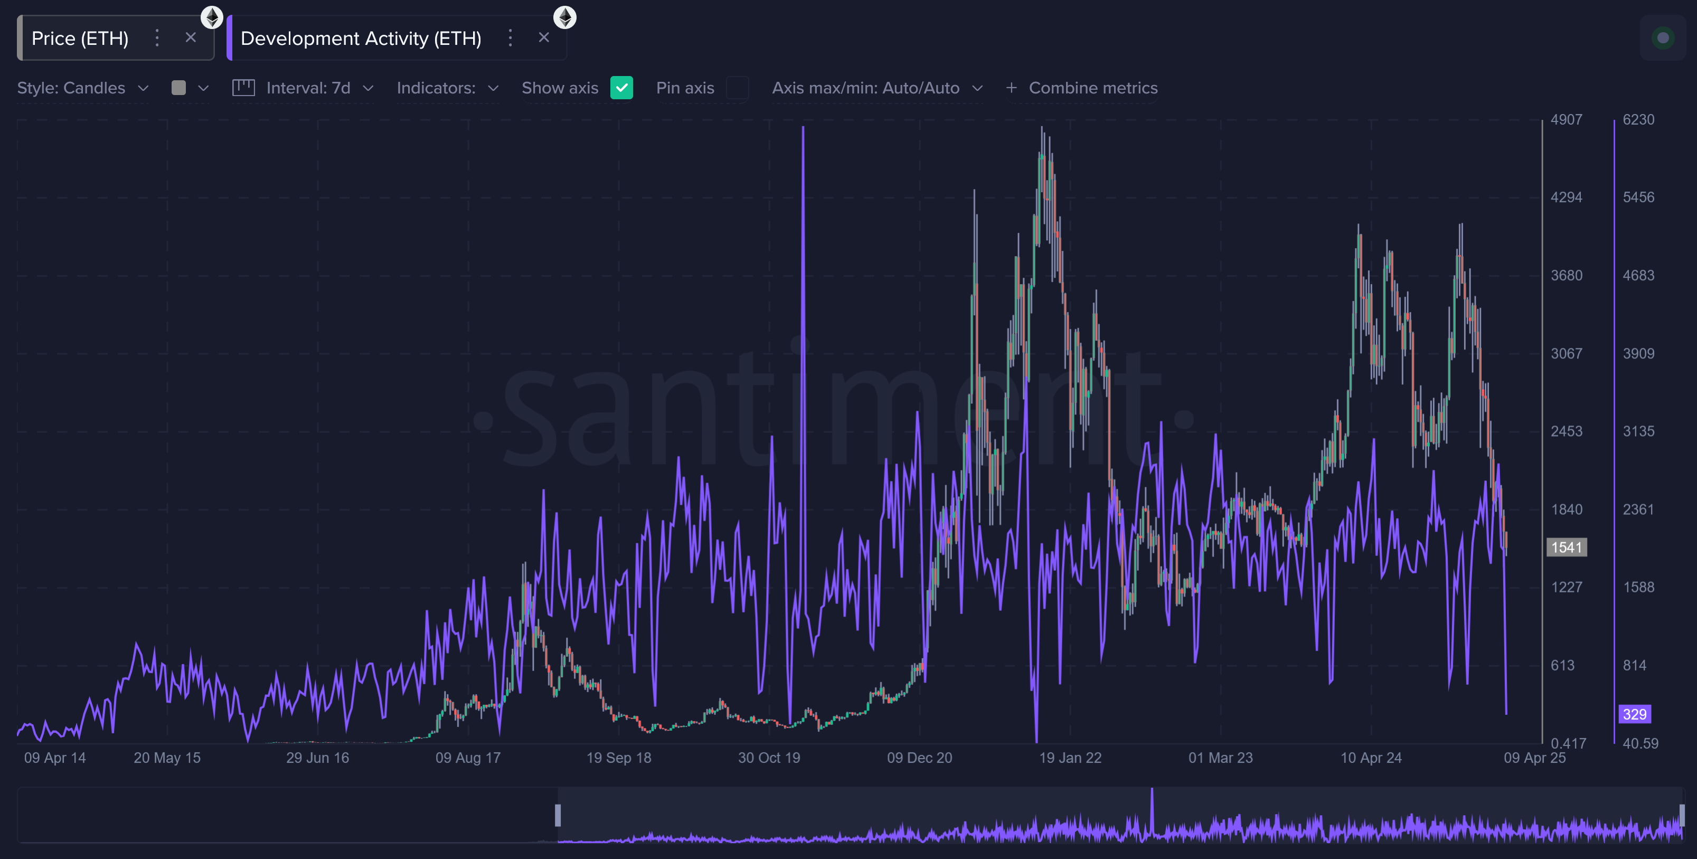Click Ethereum logo on Development Activity tab
The image size is (1697, 859).
point(564,17)
